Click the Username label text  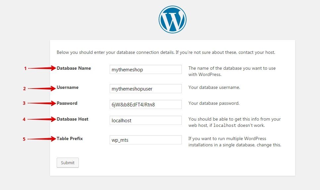tap(68, 87)
